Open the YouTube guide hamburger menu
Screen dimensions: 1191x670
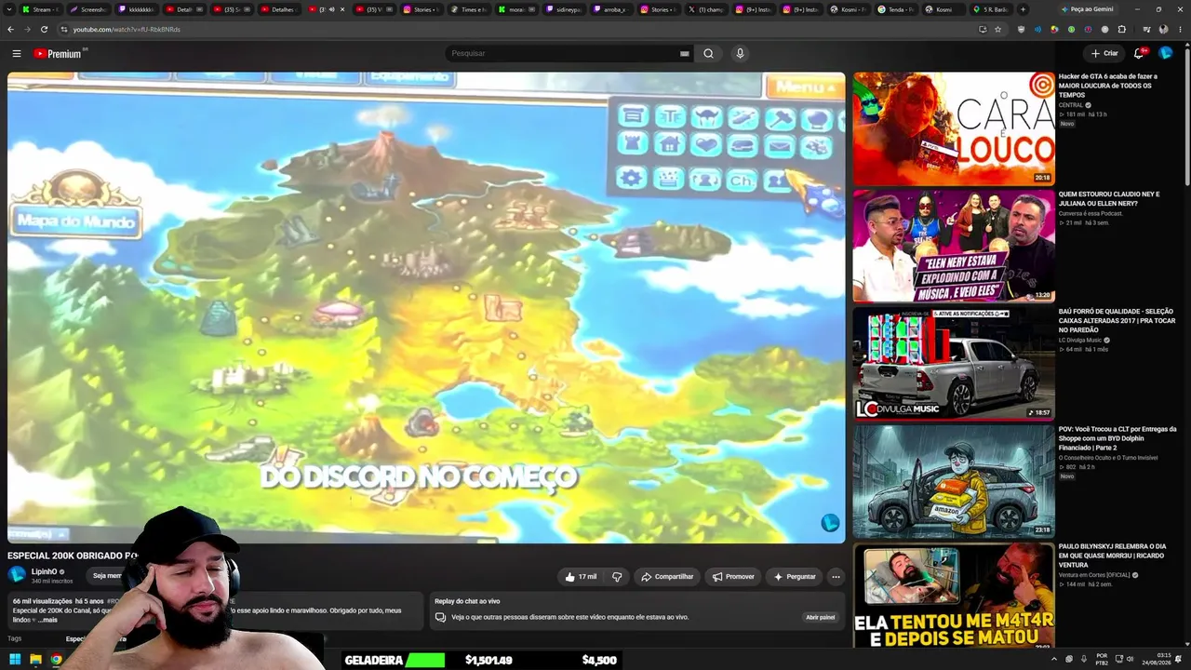[x=16, y=54]
